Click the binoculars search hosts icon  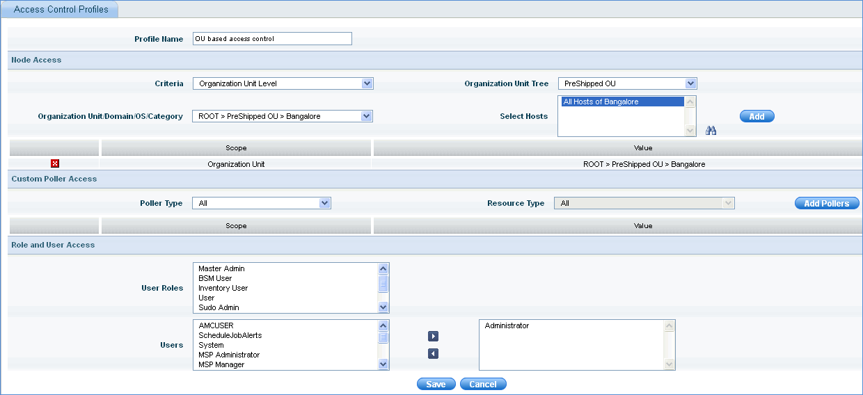tap(711, 130)
